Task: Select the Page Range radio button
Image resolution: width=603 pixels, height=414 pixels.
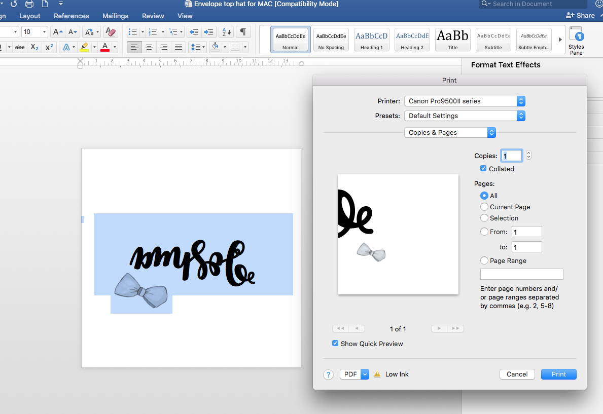Action: (x=484, y=260)
